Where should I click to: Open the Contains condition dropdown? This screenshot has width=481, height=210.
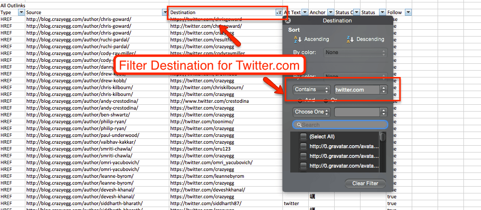coord(312,90)
